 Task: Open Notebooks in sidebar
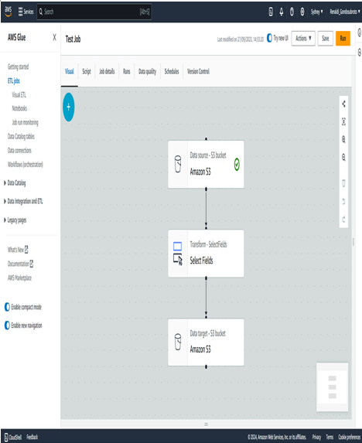click(19, 108)
